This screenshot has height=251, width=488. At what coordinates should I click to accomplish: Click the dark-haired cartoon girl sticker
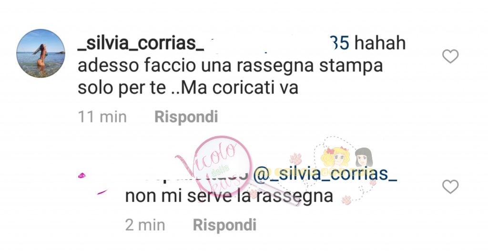pyautogui.click(x=363, y=157)
